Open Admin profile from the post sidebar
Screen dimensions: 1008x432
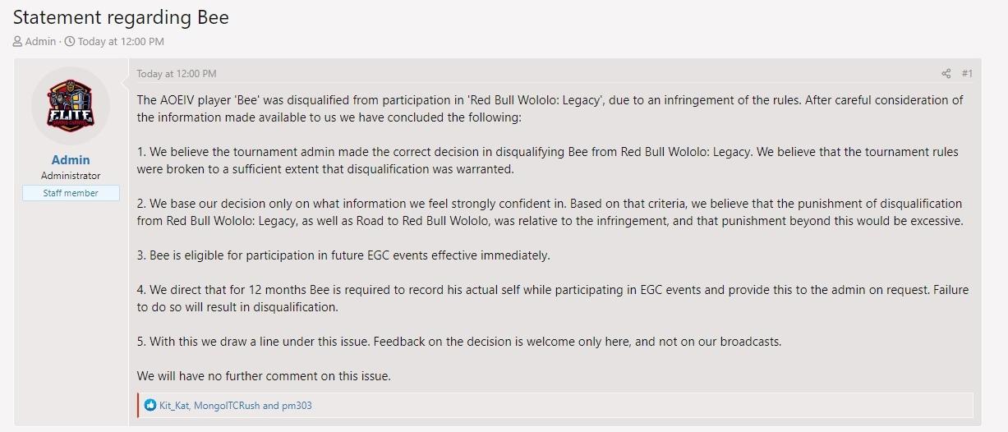(71, 160)
